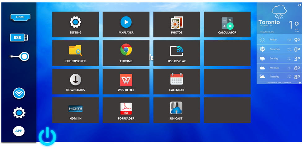Open WPS Office app
303x149 pixels.
click(x=126, y=82)
